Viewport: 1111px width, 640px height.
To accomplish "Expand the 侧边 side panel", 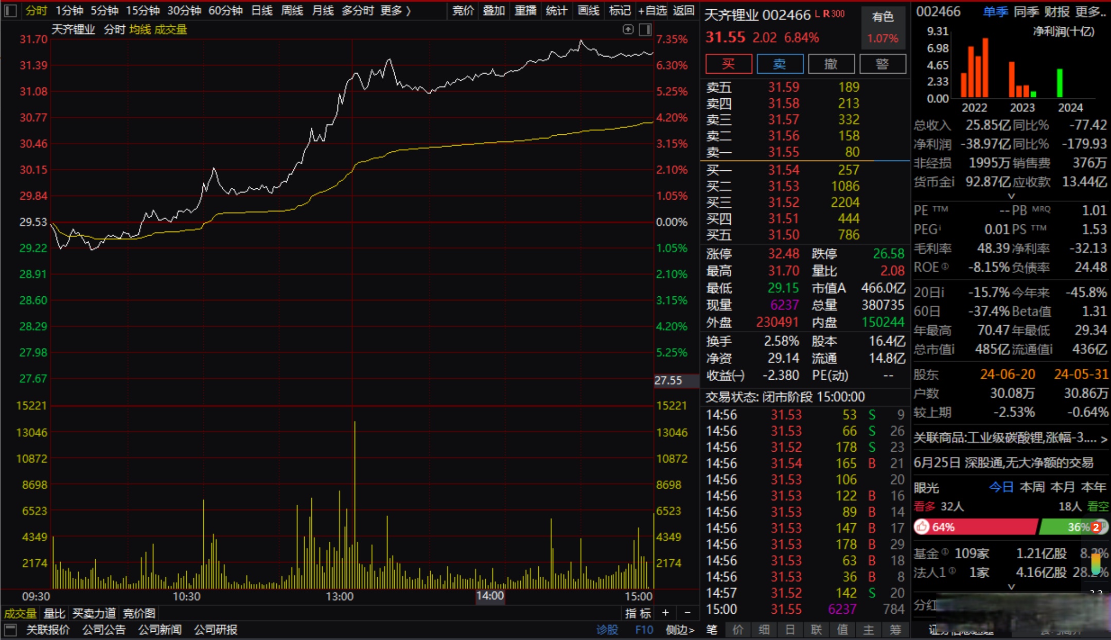I will pyautogui.click(x=679, y=630).
